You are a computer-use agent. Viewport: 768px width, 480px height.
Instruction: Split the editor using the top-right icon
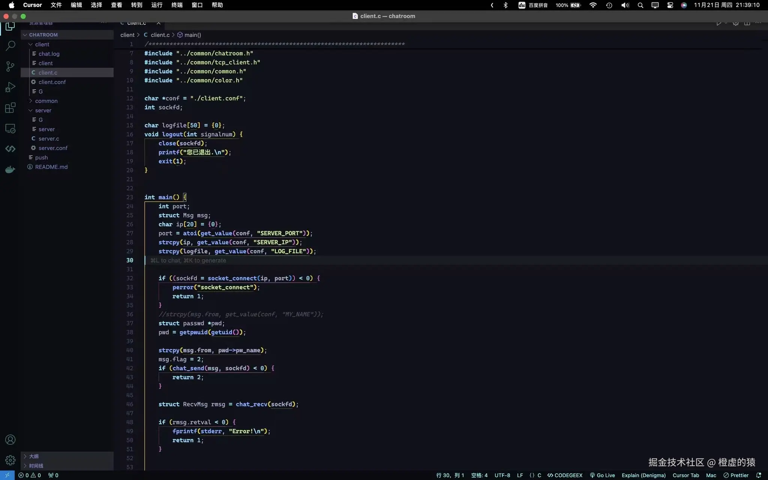point(747,22)
